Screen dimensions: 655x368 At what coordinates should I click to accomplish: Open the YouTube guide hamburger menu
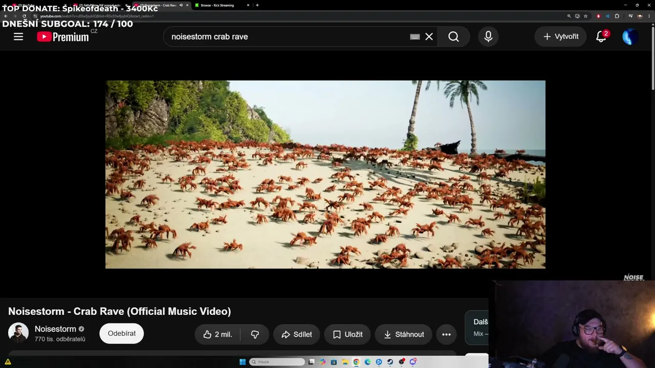(18, 36)
